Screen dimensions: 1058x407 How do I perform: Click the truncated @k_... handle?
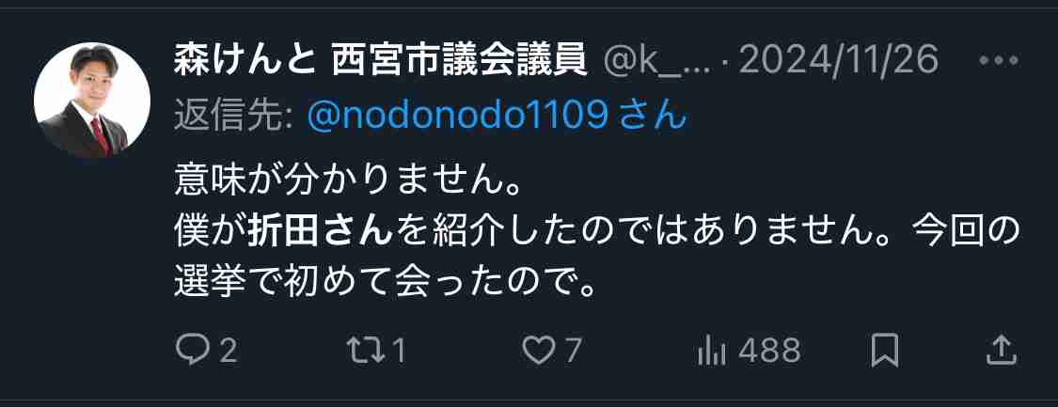click(x=655, y=62)
